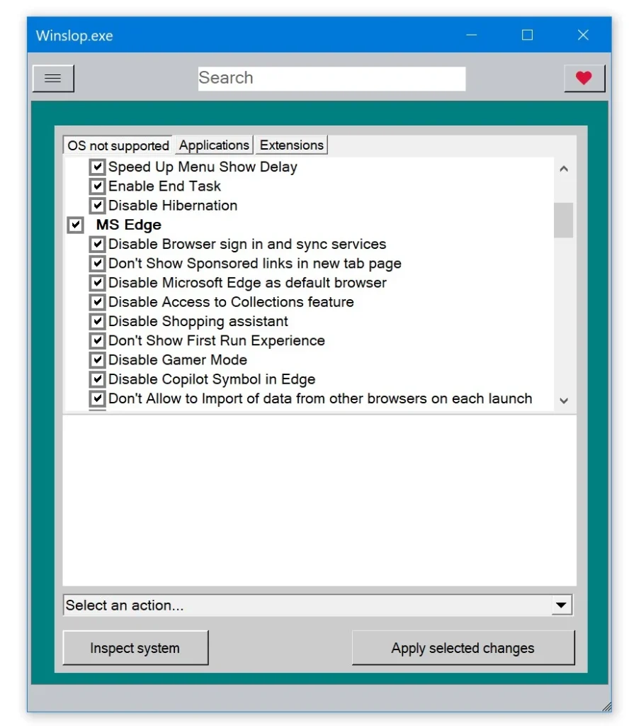
Task: Close the Winslop.exe window
Action: [x=583, y=35]
